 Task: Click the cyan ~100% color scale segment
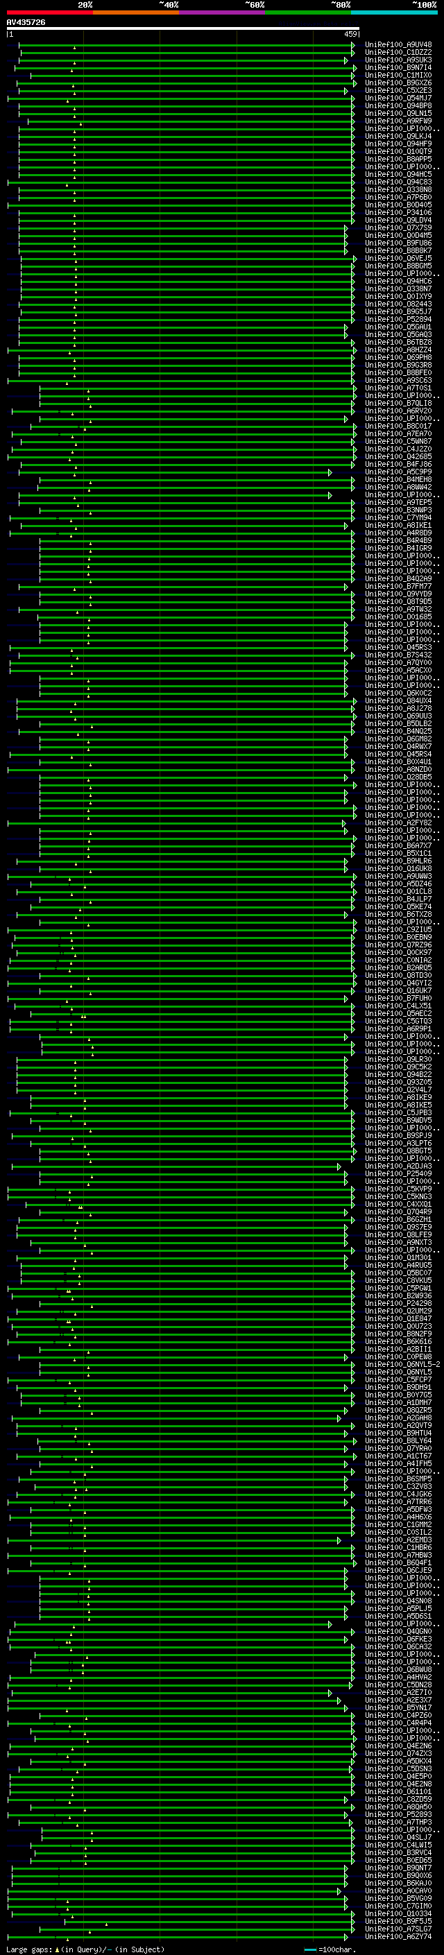(394, 12)
